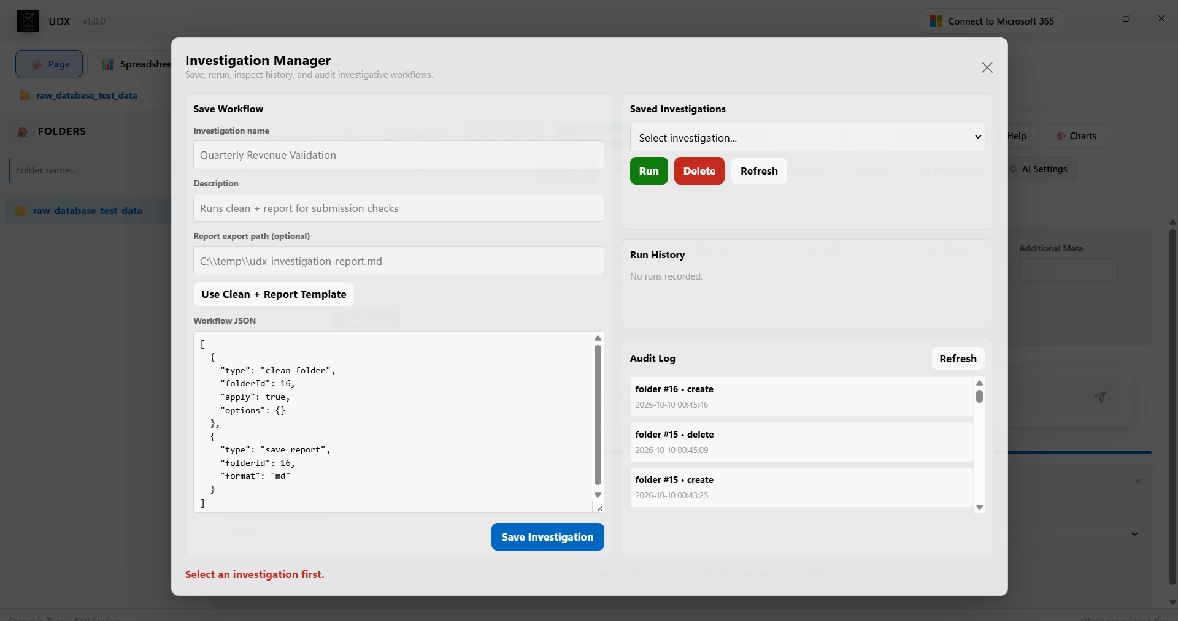
Task: Click the Audit Log scrollbar up arrow
Action: coord(980,383)
